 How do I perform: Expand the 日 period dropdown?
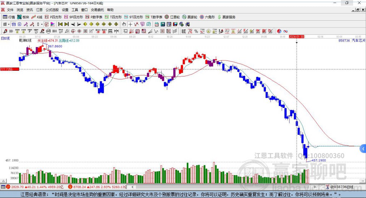point(9,24)
